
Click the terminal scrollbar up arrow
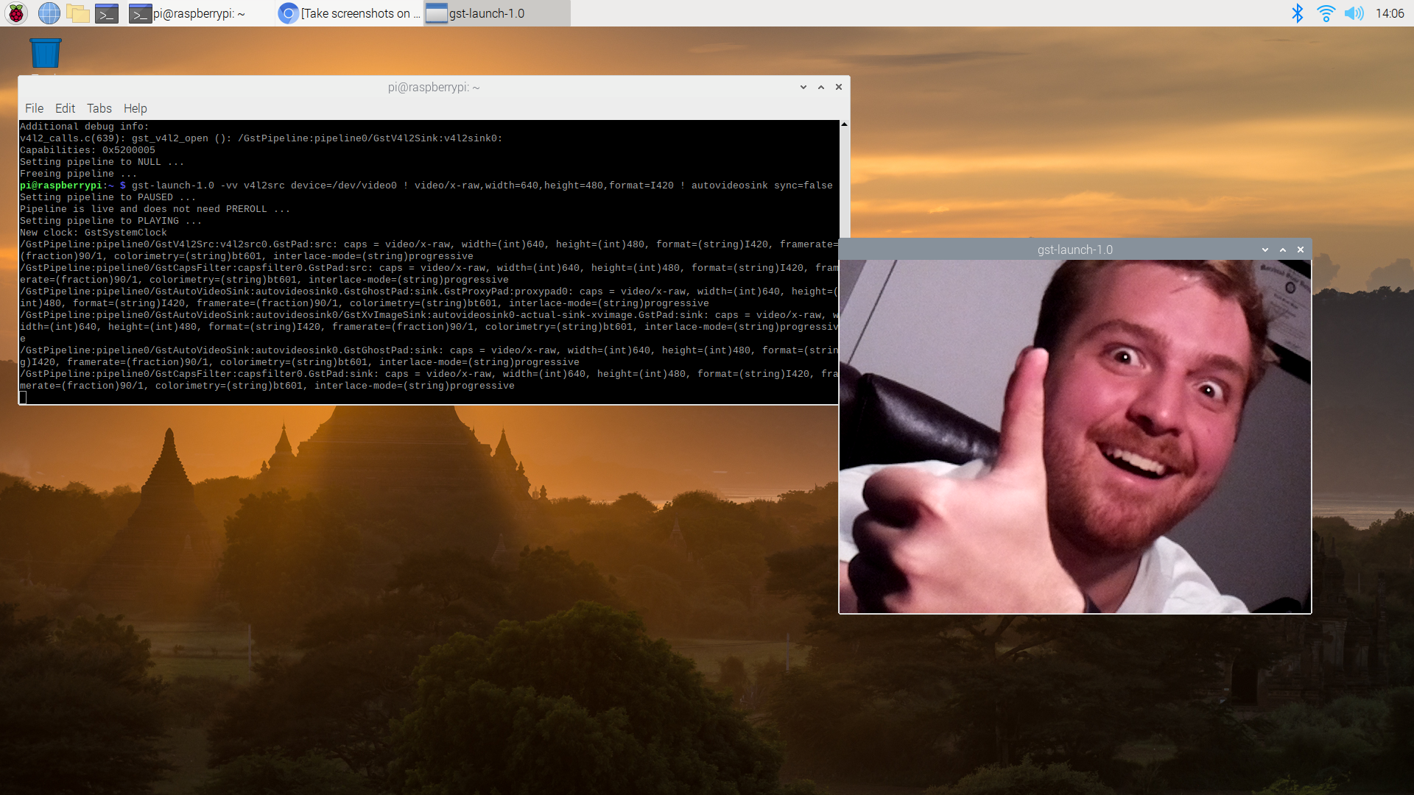pos(844,124)
